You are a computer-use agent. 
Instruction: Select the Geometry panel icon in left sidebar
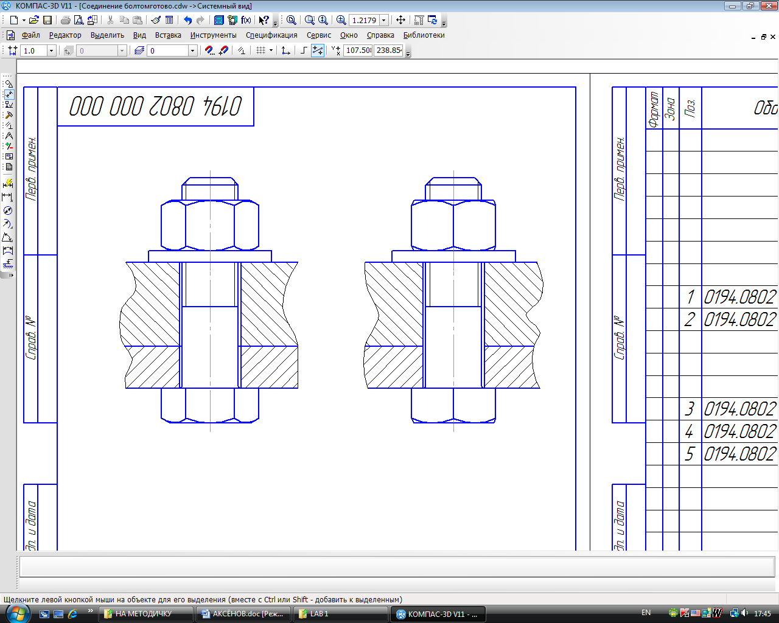coord(9,84)
